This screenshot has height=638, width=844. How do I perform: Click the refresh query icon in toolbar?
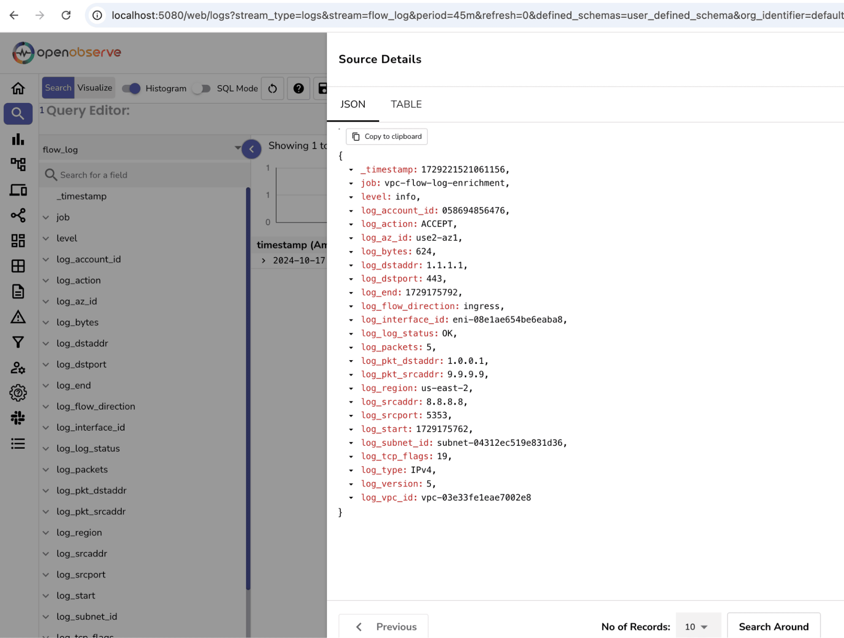(272, 88)
